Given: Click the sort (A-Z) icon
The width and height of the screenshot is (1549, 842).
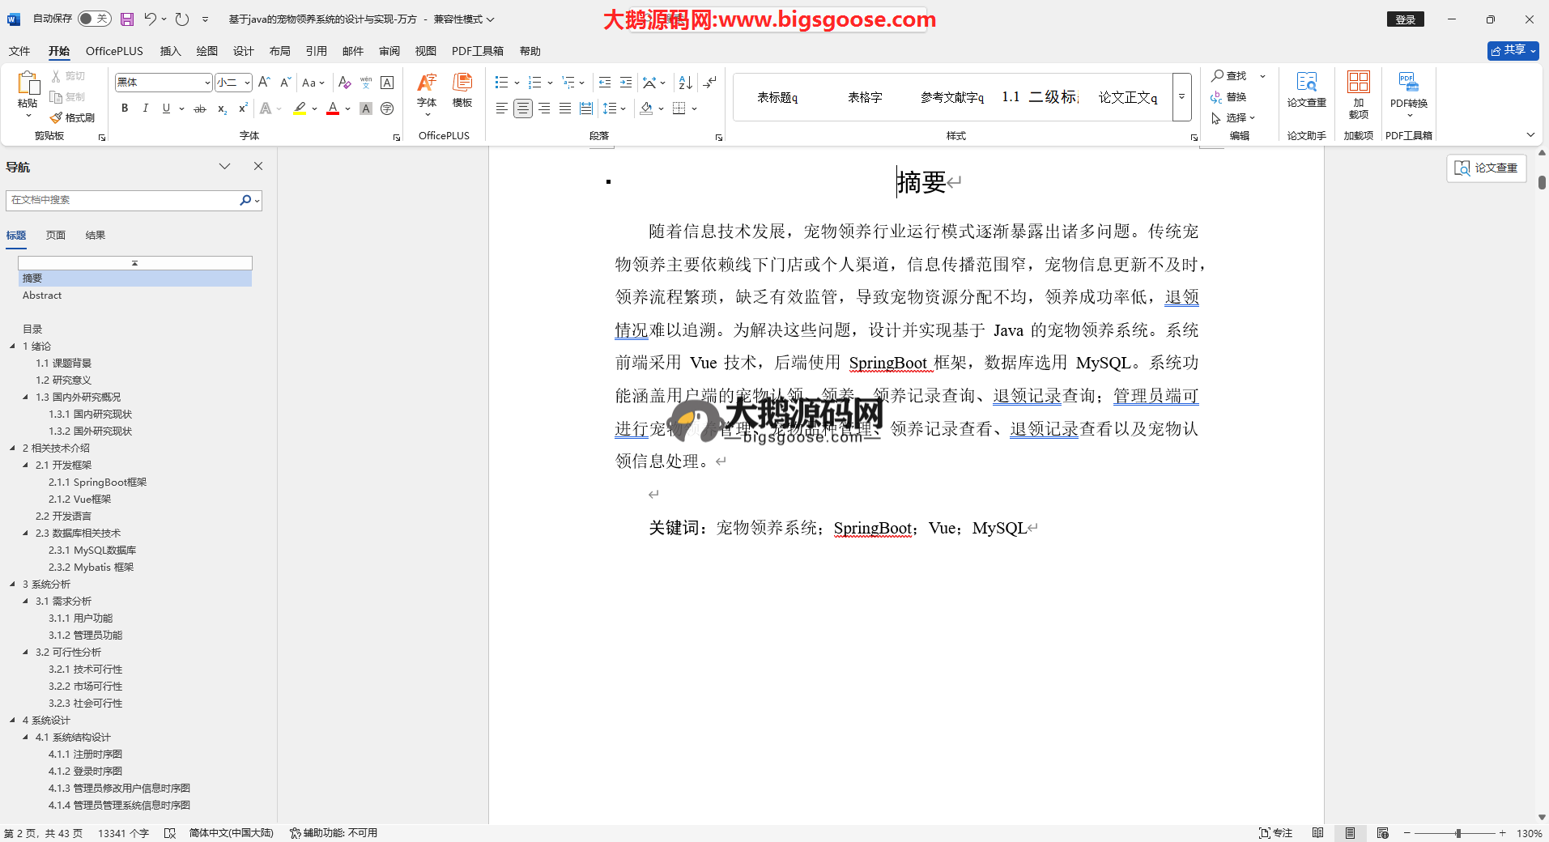Looking at the screenshot, I should coord(685,83).
